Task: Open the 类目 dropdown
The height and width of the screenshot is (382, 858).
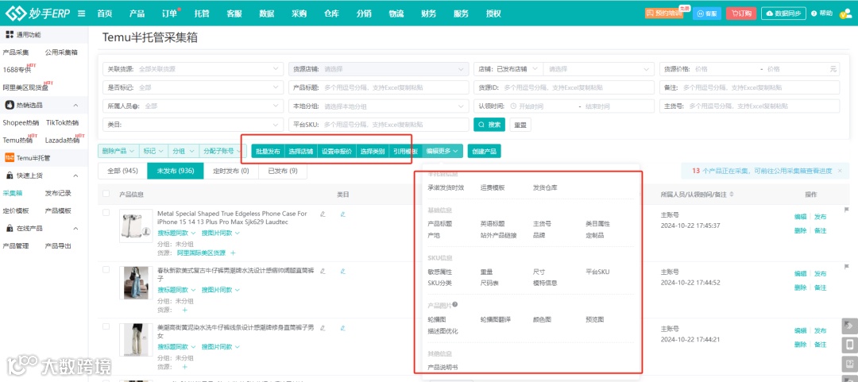Action: coord(193,125)
